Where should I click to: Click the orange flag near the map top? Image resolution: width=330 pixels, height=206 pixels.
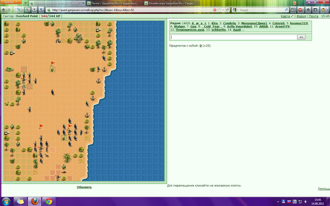[53, 63]
